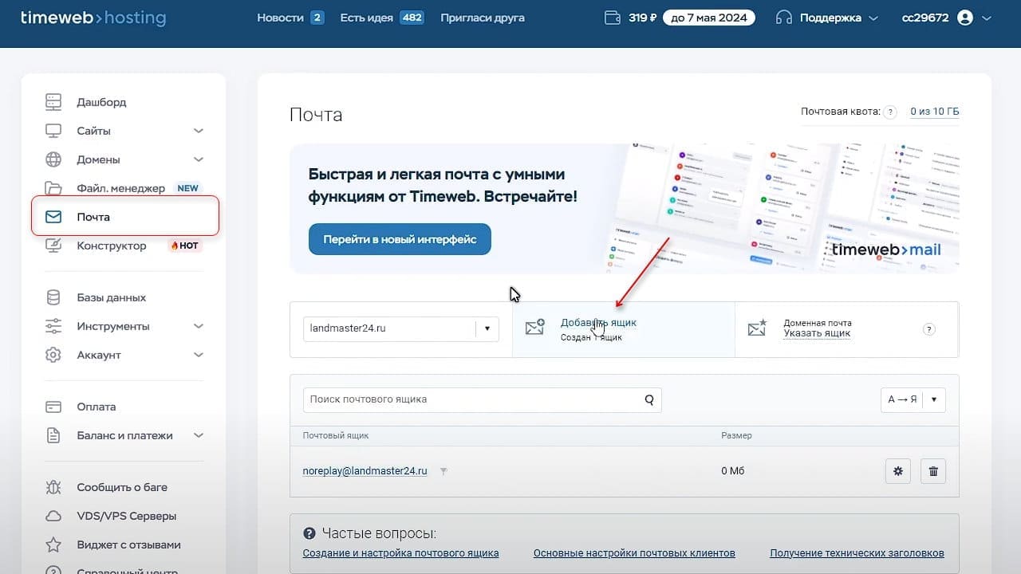This screenshot has height=574, width=1021.
Task: Click the Конструктор icon in sidebar
Action: coord(53,246)
